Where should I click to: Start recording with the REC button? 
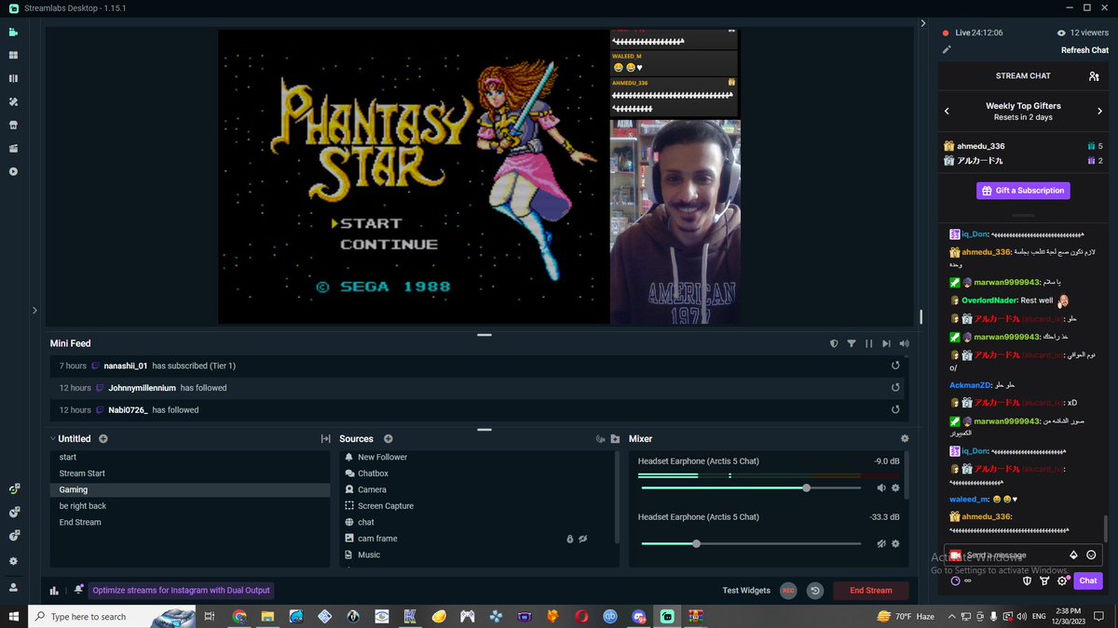[x=788, y=590]
